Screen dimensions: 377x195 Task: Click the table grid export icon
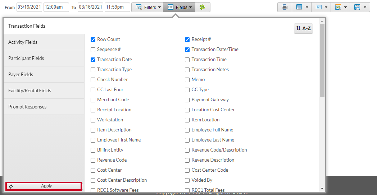point(299,7)
